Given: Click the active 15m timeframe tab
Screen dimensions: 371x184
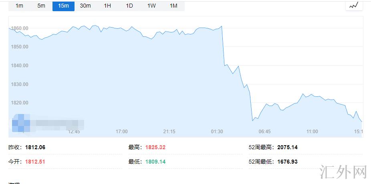Looking at the screenshot, I should coord(63,6).
